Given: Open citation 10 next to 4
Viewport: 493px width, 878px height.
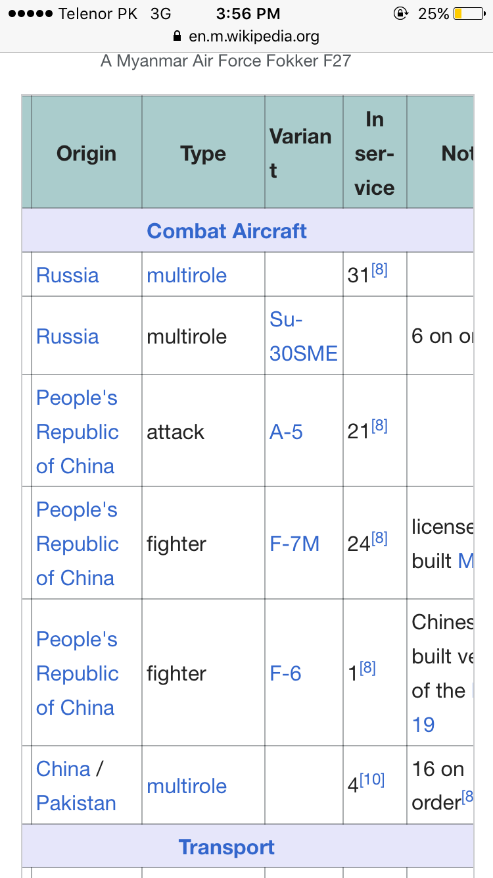Looking at the screenshot, I should pos(373,779).
